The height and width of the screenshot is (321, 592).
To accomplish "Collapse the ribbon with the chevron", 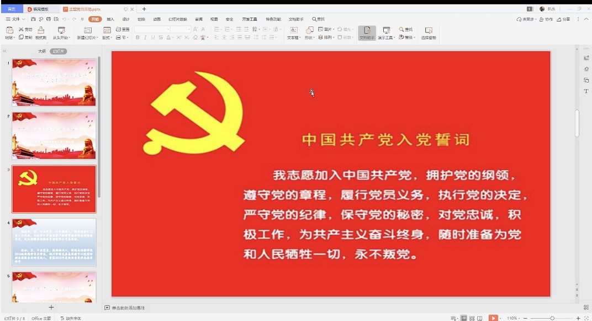I will pyautogui.click(x=586, y=19).
